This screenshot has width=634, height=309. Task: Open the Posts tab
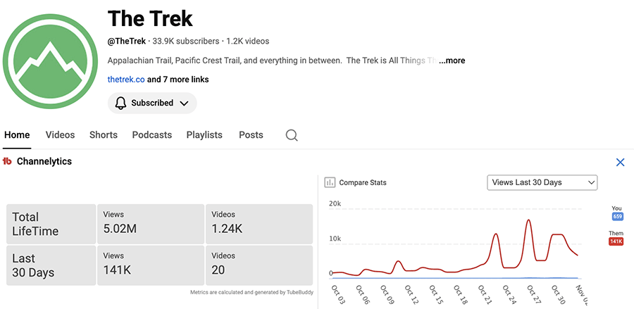click(x=251, y=135)
